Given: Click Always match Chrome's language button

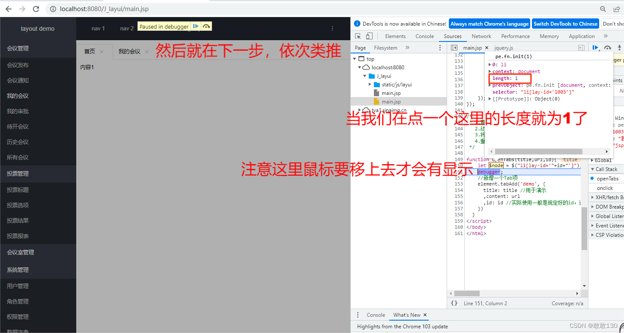Looking at the screenshot, I should pyautogui.click(x=490, y=24).
